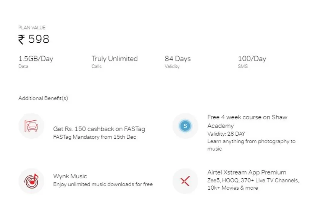Click the Additional Benefit(s) heading
Screen dimensions: 313x208
tap(43, 98)
